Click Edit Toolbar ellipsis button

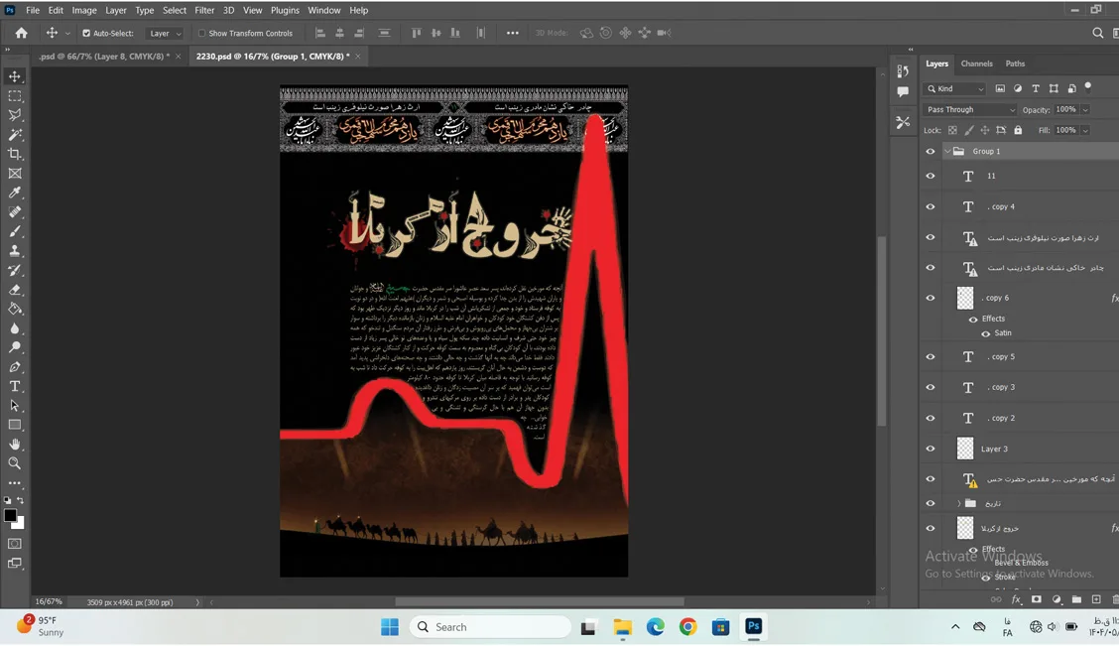(x=14, y=483)
